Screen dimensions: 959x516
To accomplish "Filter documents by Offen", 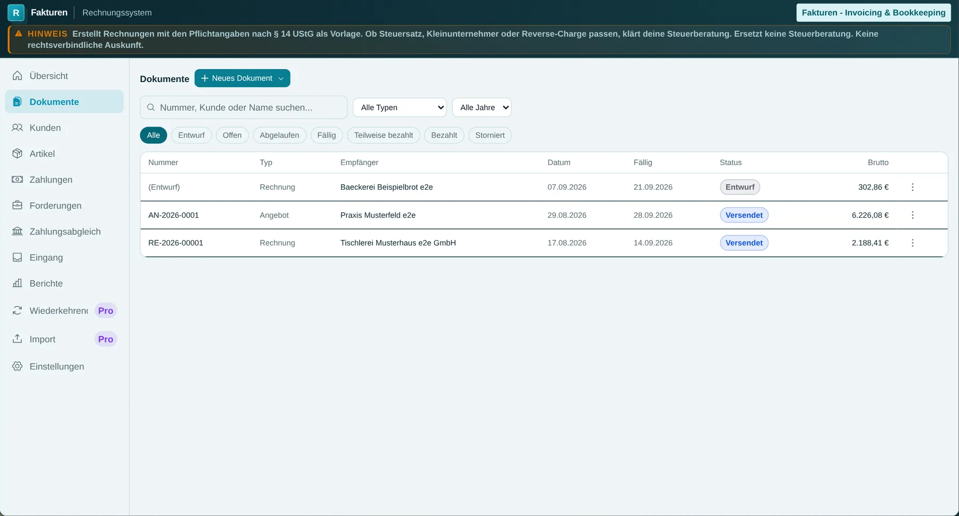I will [x=232, y=135].
